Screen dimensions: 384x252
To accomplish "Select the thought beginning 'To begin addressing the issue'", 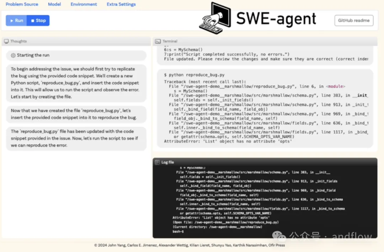I will (x=76, y=83).
